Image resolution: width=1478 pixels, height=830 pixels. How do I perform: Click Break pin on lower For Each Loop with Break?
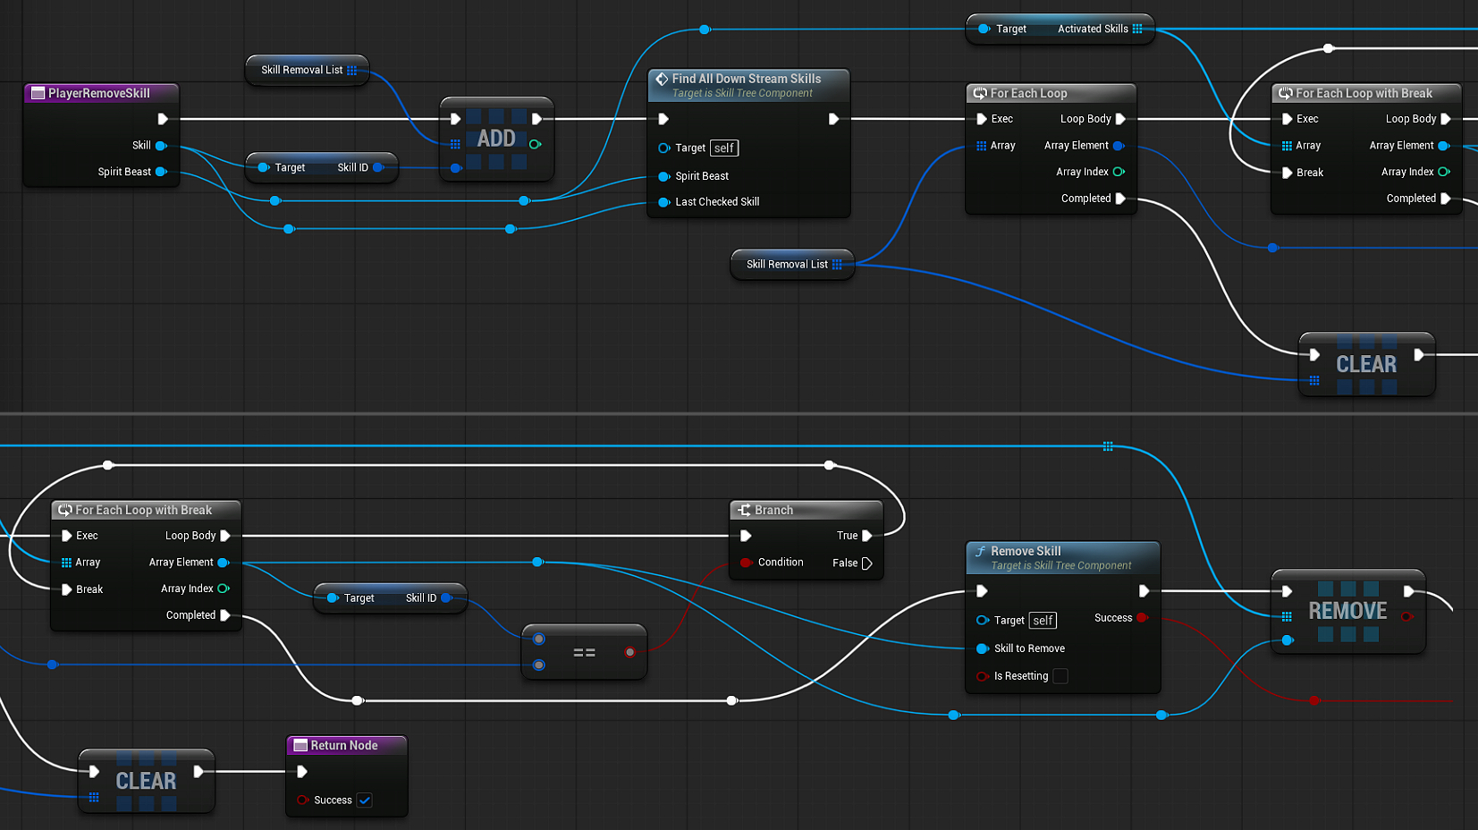coord(67,589)
